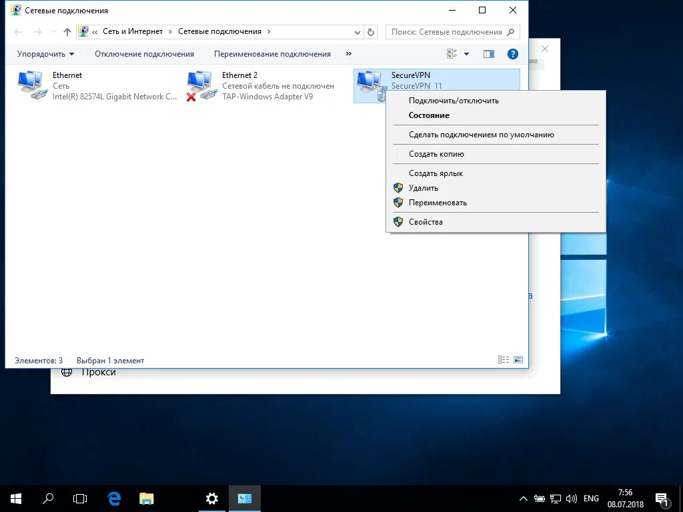This screenshot has height=512, width=683.
Task: Open the address bar history dropdown
Action: [x=357, y=31]
